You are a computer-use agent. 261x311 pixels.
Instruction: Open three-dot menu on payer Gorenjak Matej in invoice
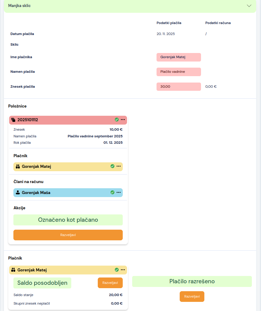point(118,166)
